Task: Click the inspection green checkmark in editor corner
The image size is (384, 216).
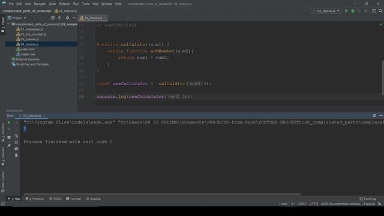Action: 381,25
